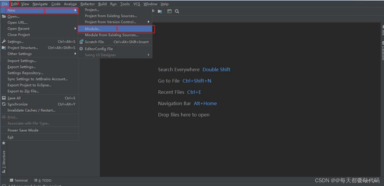The image size is (384, 186).
Task: Open the View menu
Action: pyautogui.click(x=25, y=4)
